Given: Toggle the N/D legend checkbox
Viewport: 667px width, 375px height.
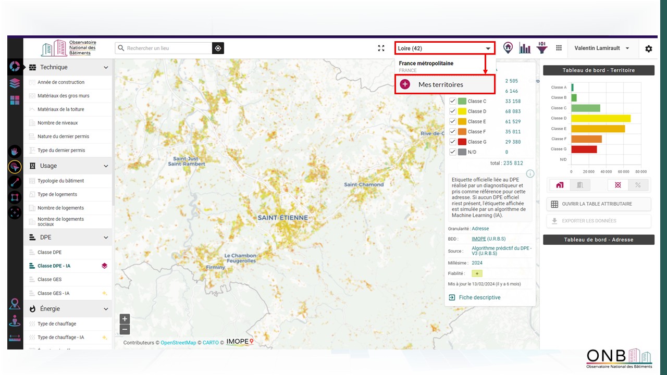Looking at the screenshot, I should pyautogui.click(x=453, y=152).
